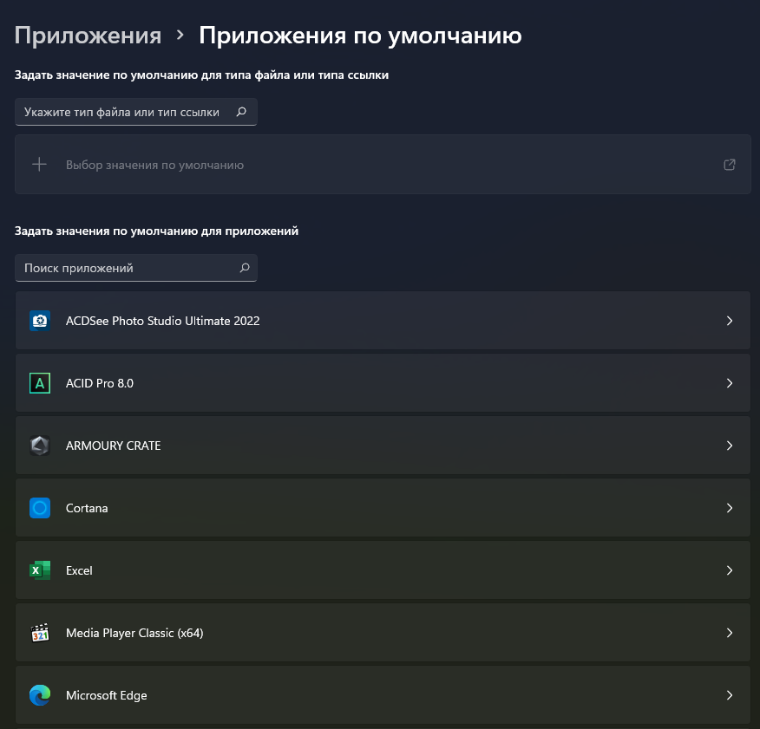Screen dimensions: 760x729
Task: Open ARMOURY CRATE chevron arrow
Action: point(730,446)
